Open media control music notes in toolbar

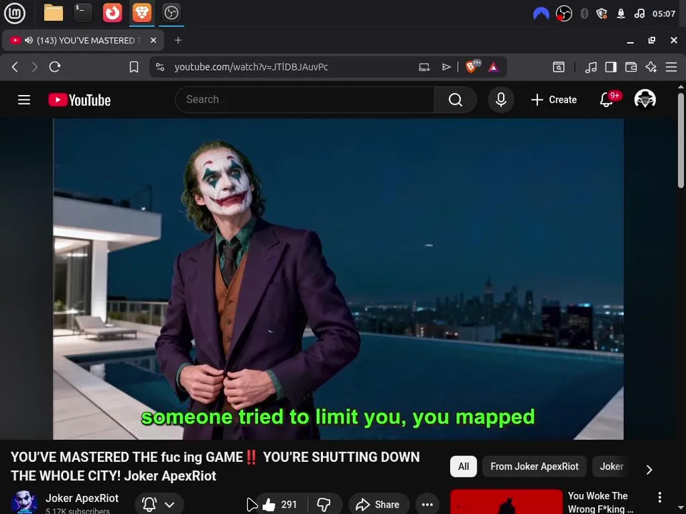591,67
